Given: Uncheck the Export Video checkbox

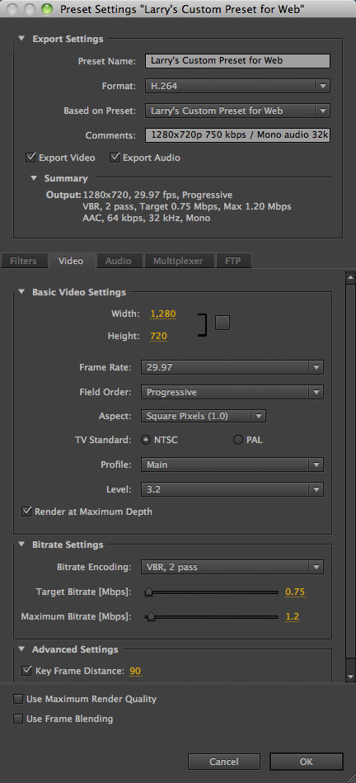Looking at the screenshot, I should pos(30,158).
